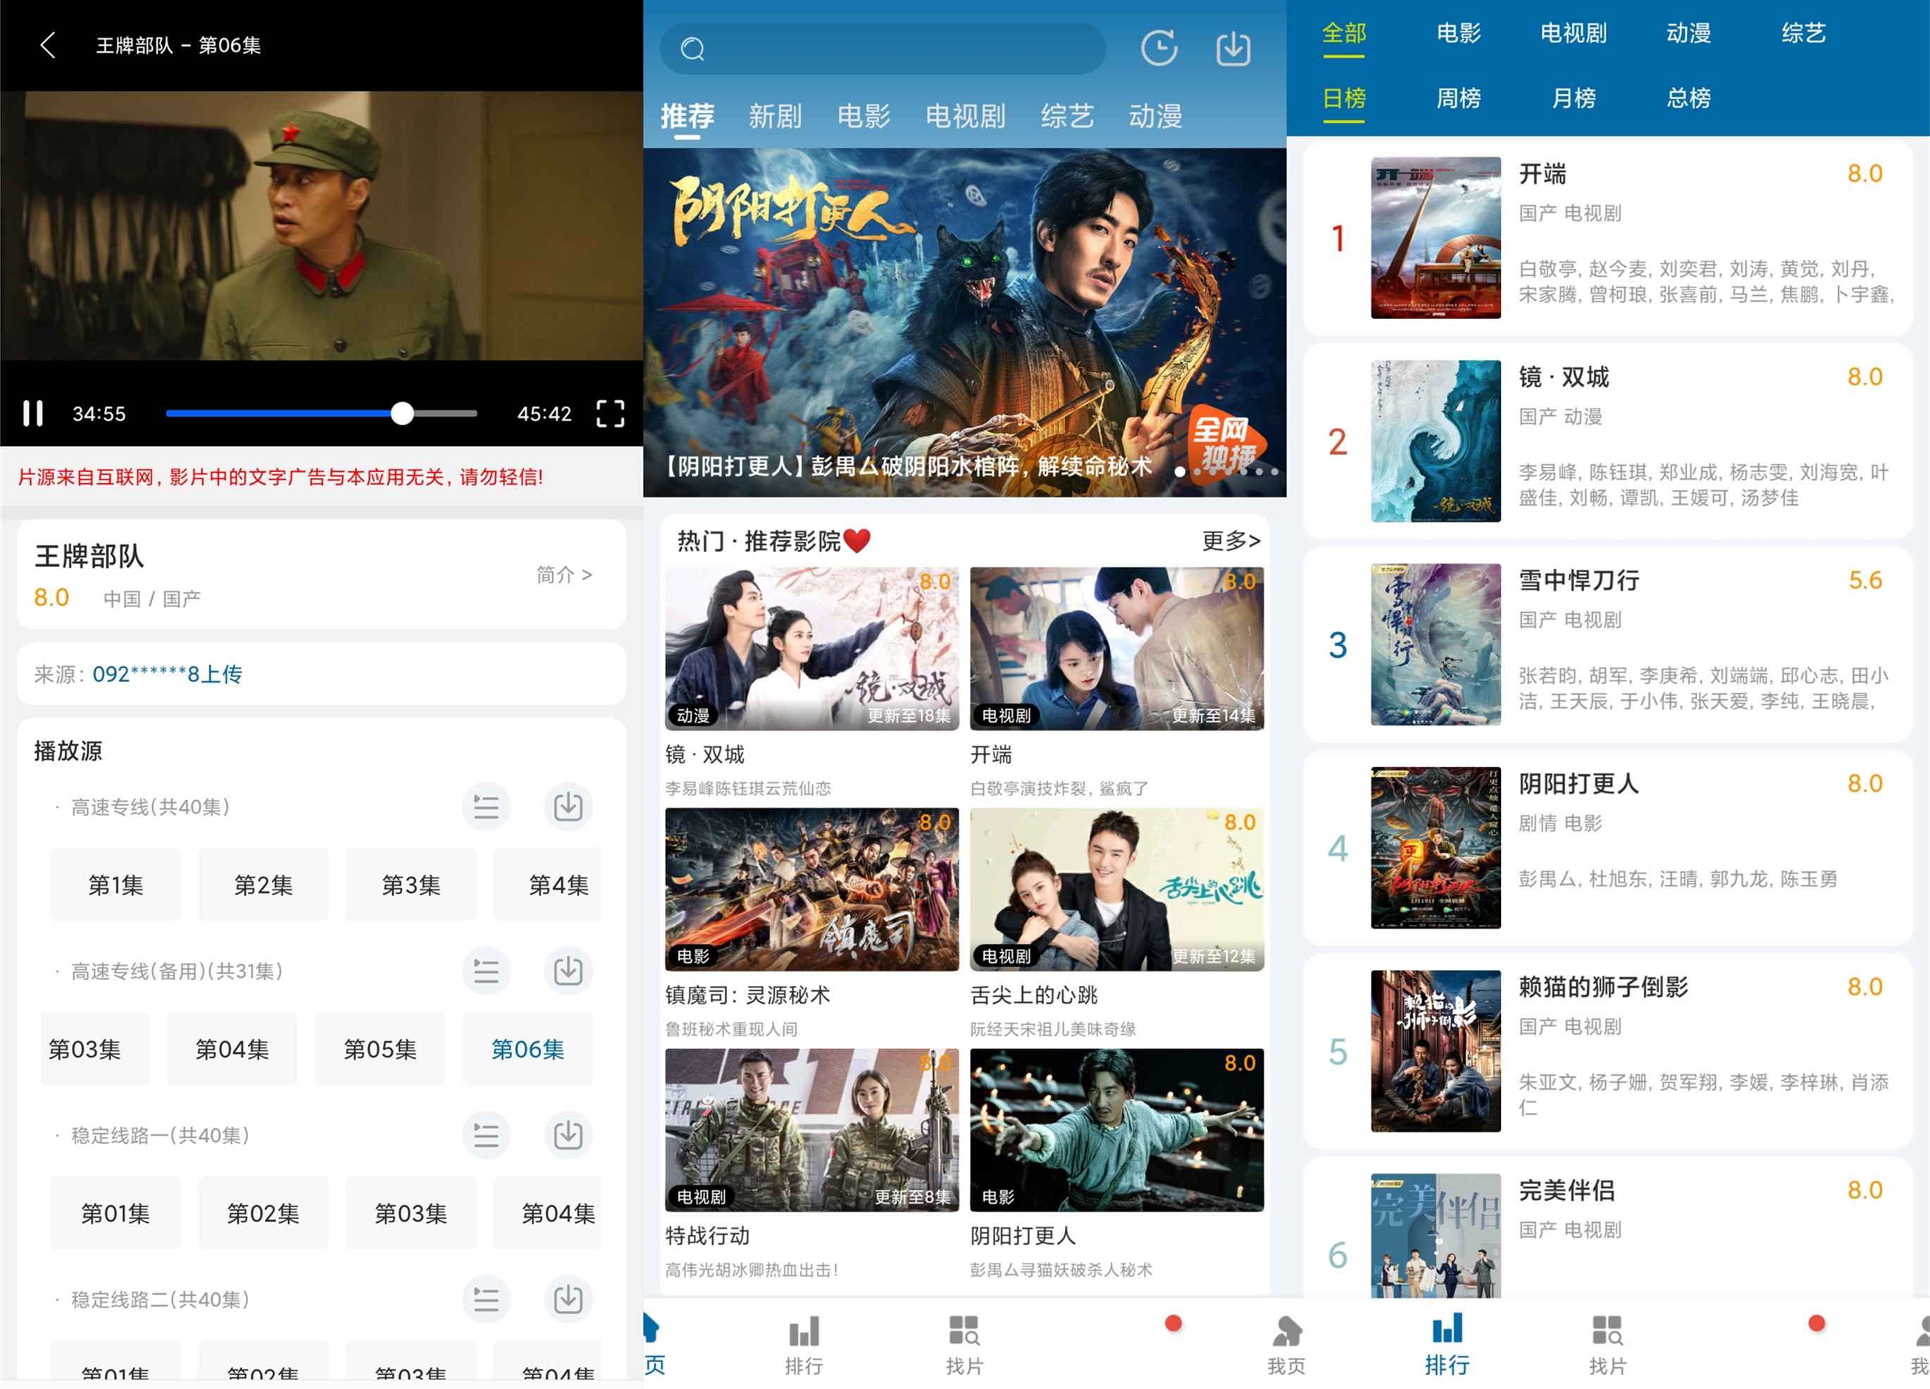This screenshot has height=1389, width=1930.
Task: Enter fullscreen video mode
Action: coord(609,413)
